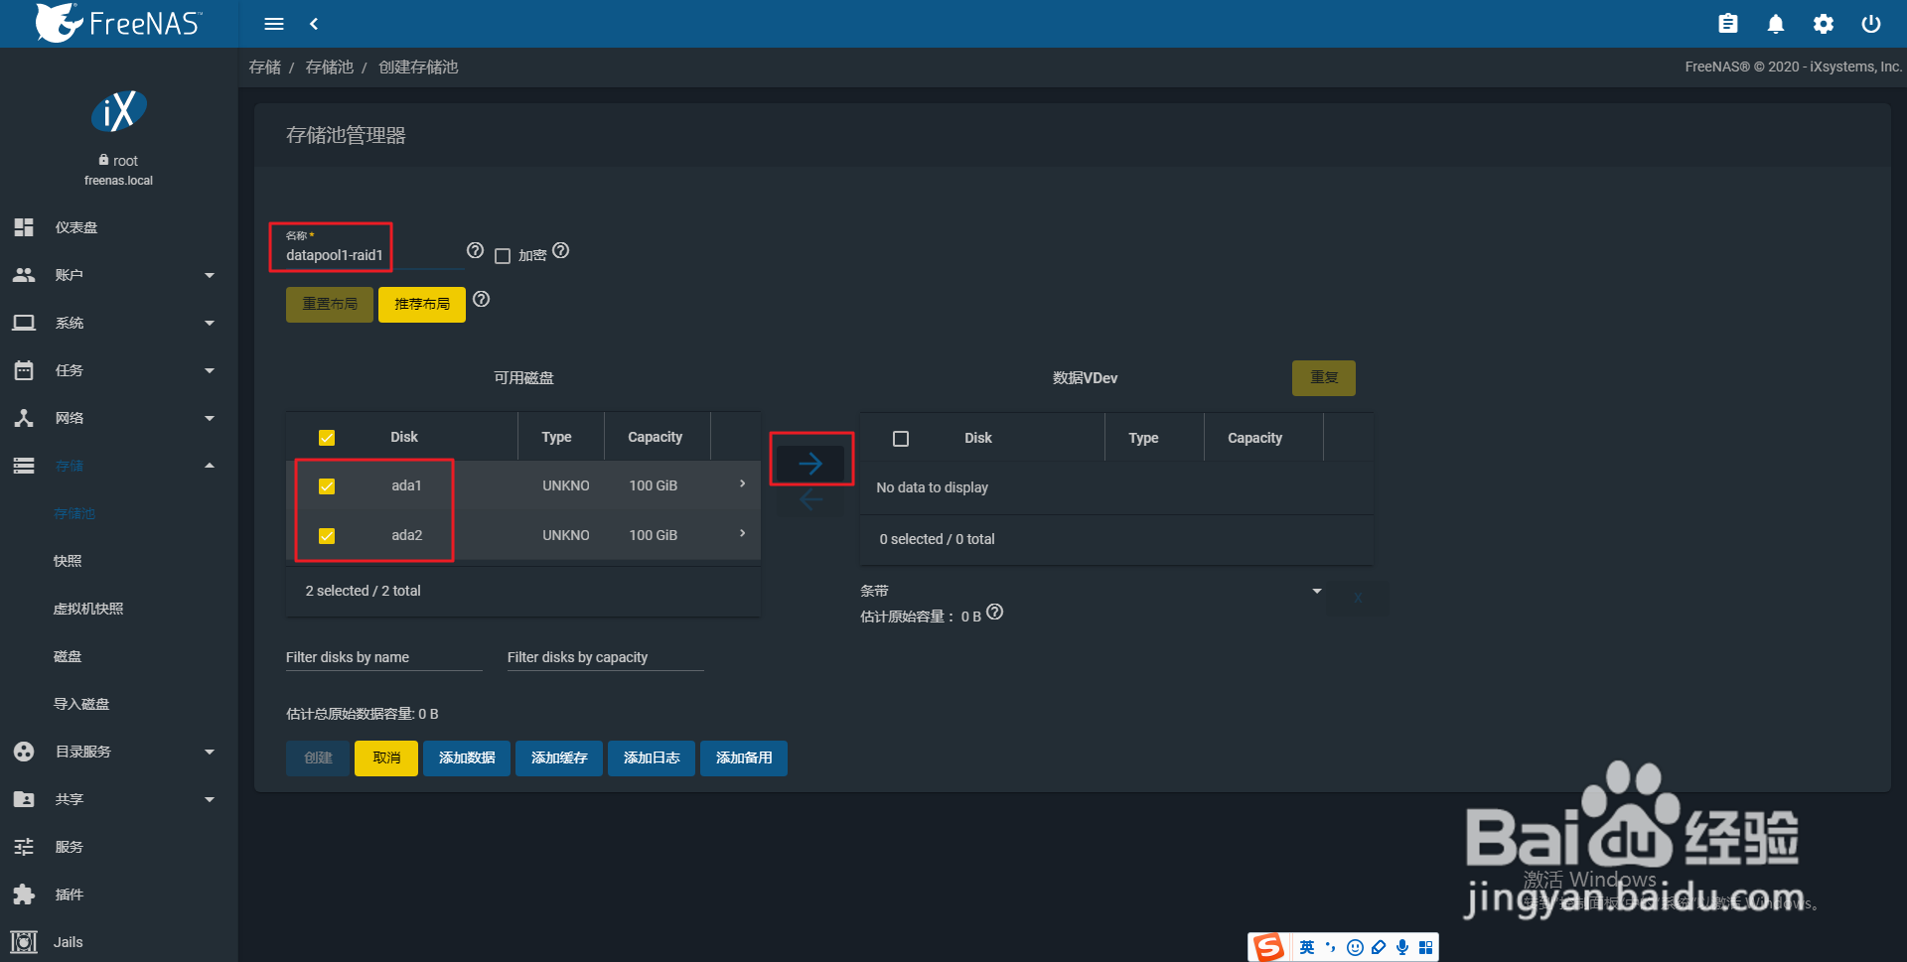Show help for estimated raw capacity

click(995, 613)
